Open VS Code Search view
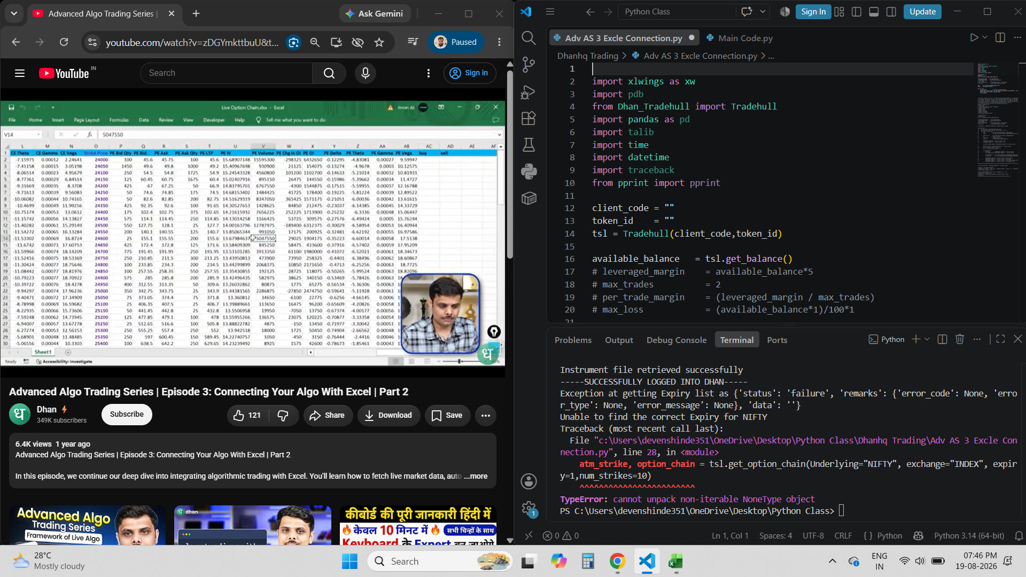 tap(528, 38)
